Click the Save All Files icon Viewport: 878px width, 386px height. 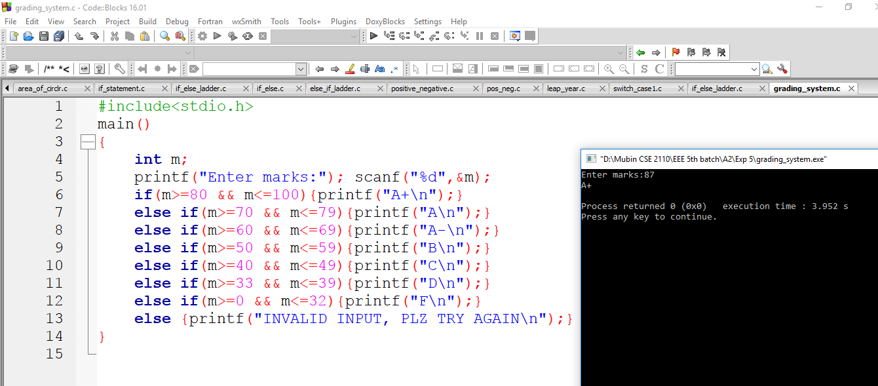[x=59, y=36]
